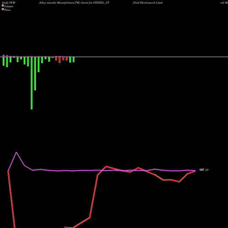The image size is (228, 228).
Task: Select the 'Volume' legend label
Action: pyautogui.click(x=9, y=6)
